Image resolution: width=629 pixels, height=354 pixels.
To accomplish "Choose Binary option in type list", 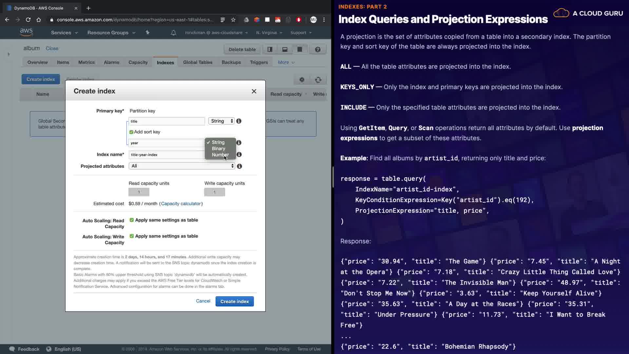I will pos(219,148).
